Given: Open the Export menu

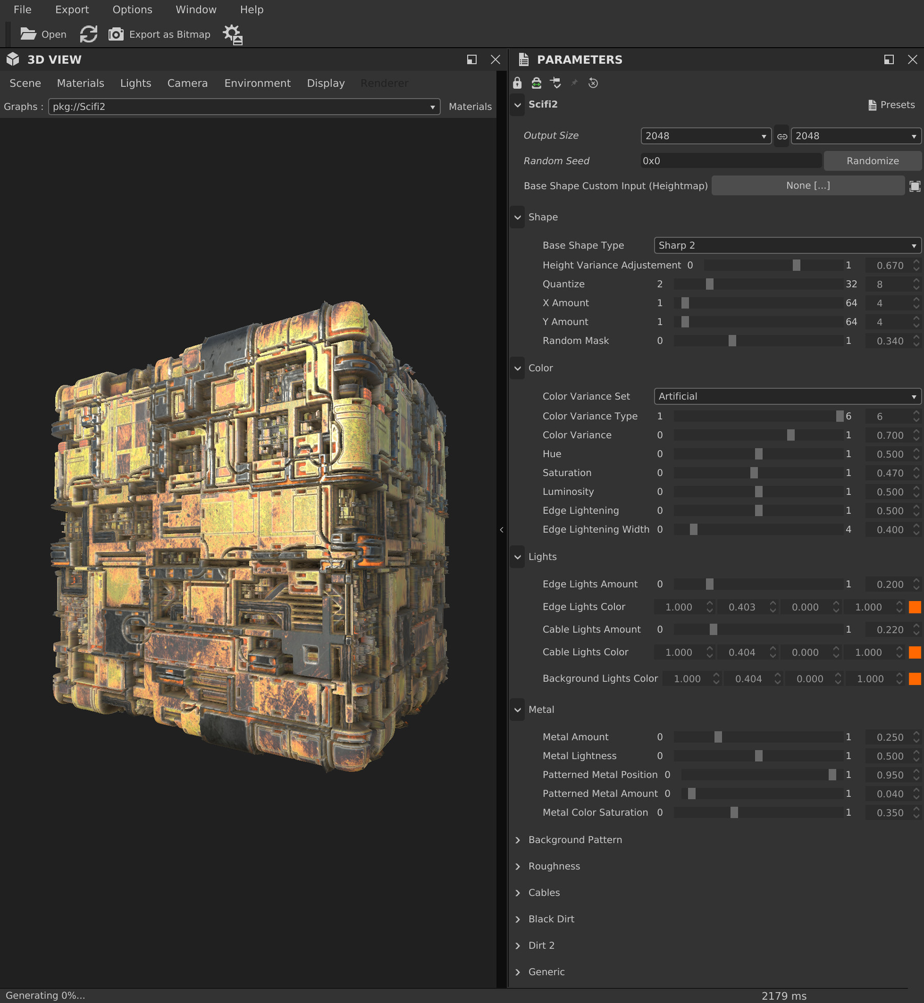Looking at the screenshot, I should point(72,9).
